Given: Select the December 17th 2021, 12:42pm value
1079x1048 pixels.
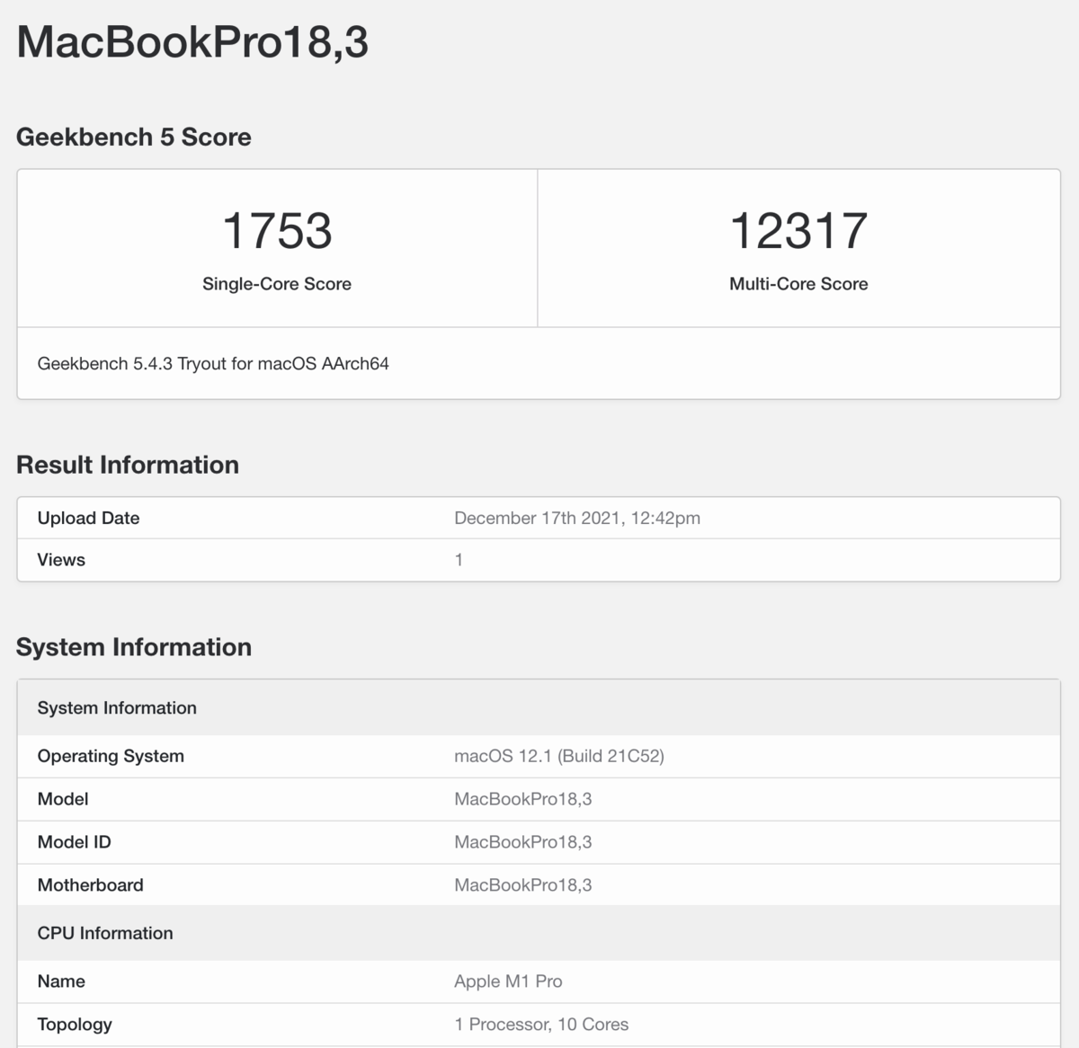Looking at the screenshot, I should pyautogui.click(x=577, y=518).
